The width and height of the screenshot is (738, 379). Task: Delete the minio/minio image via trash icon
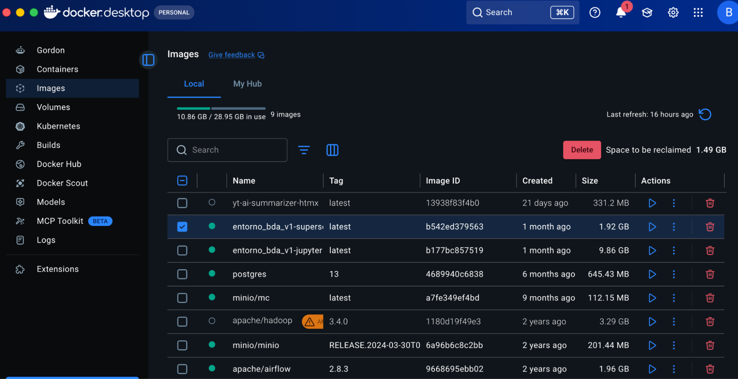[x=710, y=345]
